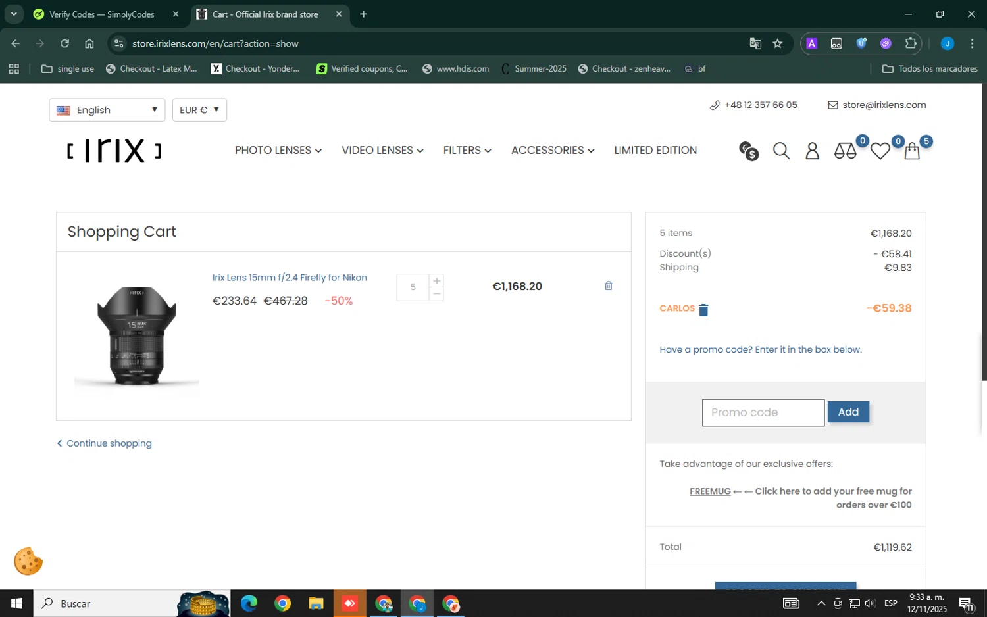Viewport: 987px width, 617px height.
Task: Open the shopping bag cart icon
Action: pyautogui.click(x=912, y=151)
